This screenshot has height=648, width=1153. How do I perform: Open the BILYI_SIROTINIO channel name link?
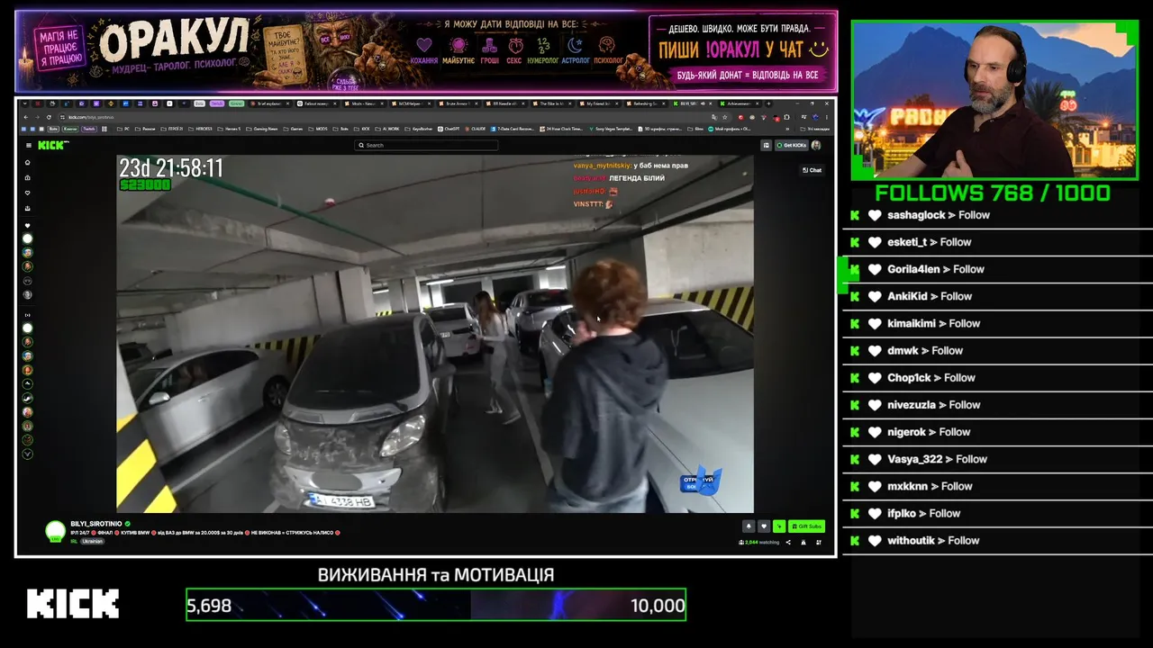point(97,523)
